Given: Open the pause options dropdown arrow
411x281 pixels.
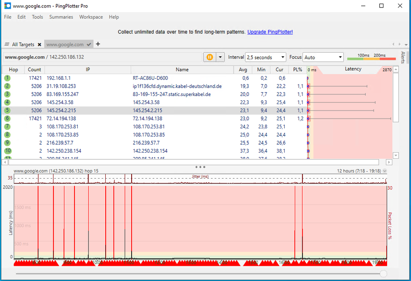Looking at the screenshot, I should pyautogui.click(x=221, y=57).
